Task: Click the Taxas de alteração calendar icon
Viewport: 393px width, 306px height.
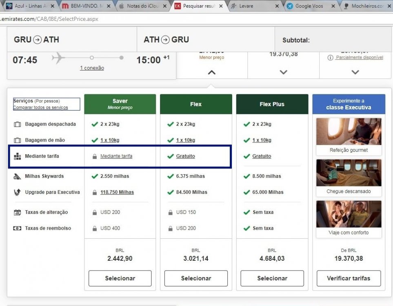Action: point(17,212)
